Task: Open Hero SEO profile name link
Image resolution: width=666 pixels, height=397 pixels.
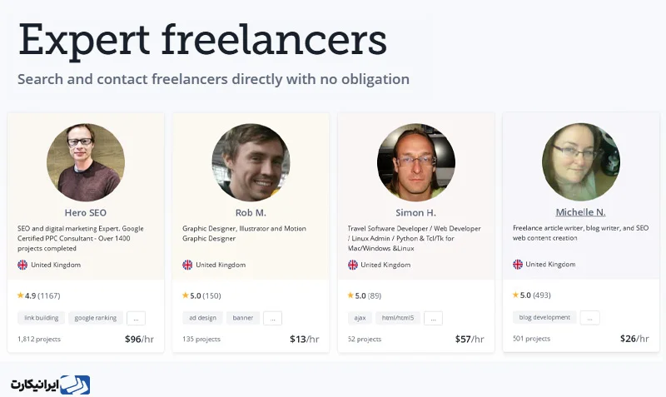Action: point(86,213)
